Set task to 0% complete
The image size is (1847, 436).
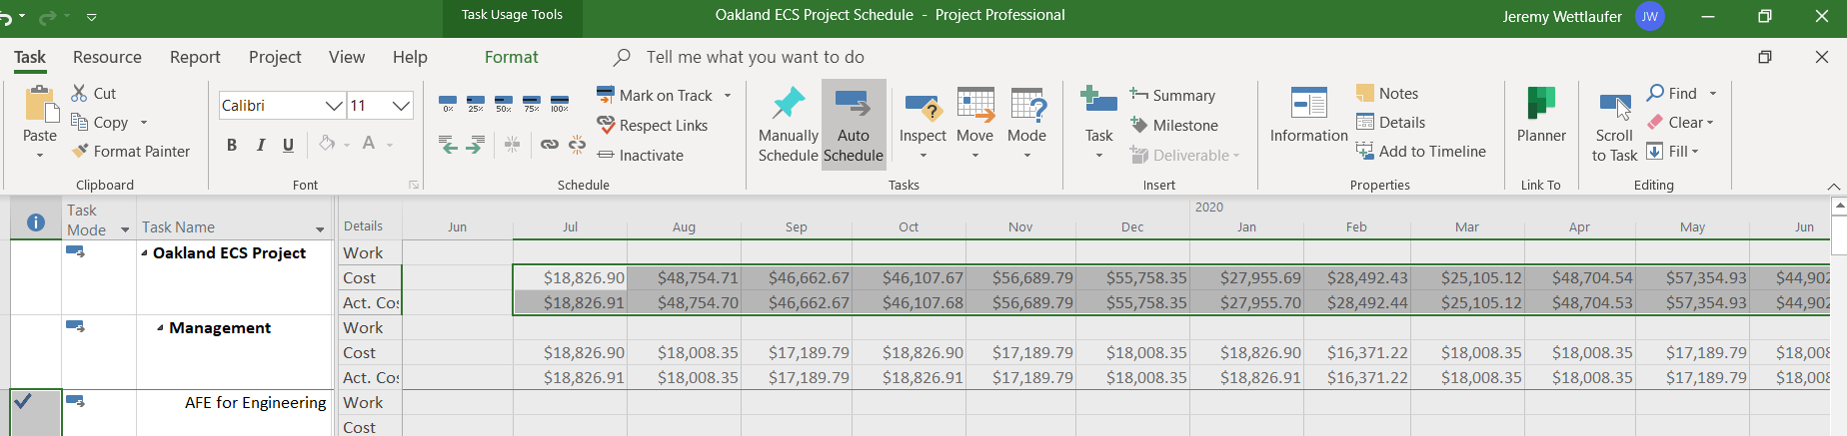pyautogui.click(x=448, y=103)
